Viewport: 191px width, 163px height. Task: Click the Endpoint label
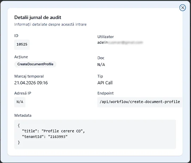105,93
